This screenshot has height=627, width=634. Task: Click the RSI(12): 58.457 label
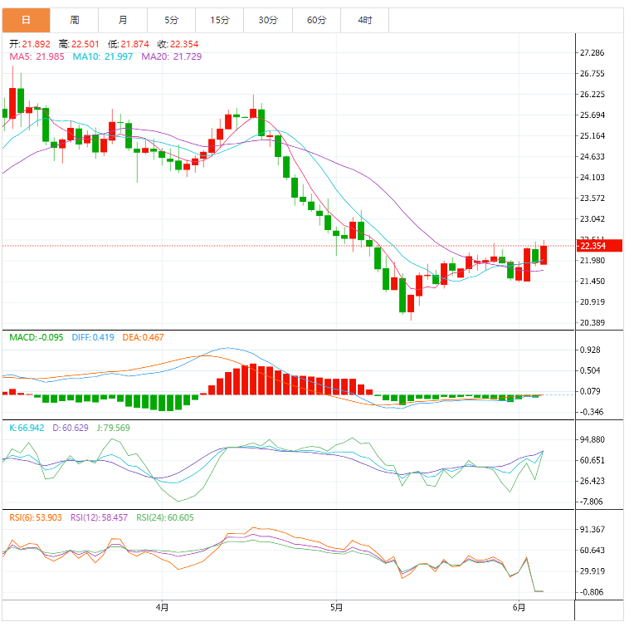point(99,517)
